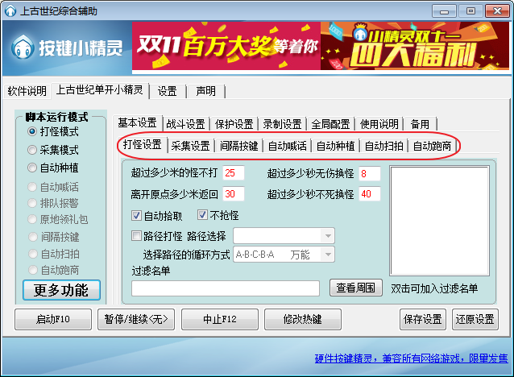Go to the 自动扫拍 sub-tab

coord(383,146)
